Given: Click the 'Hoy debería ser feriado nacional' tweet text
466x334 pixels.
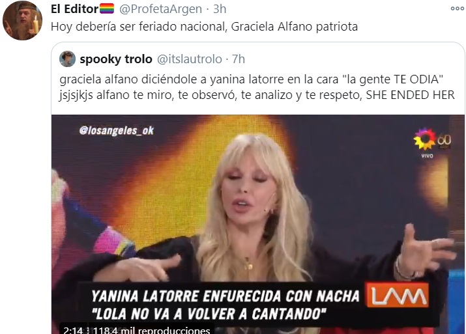Looking at the screenshot, I should [204, 27].
